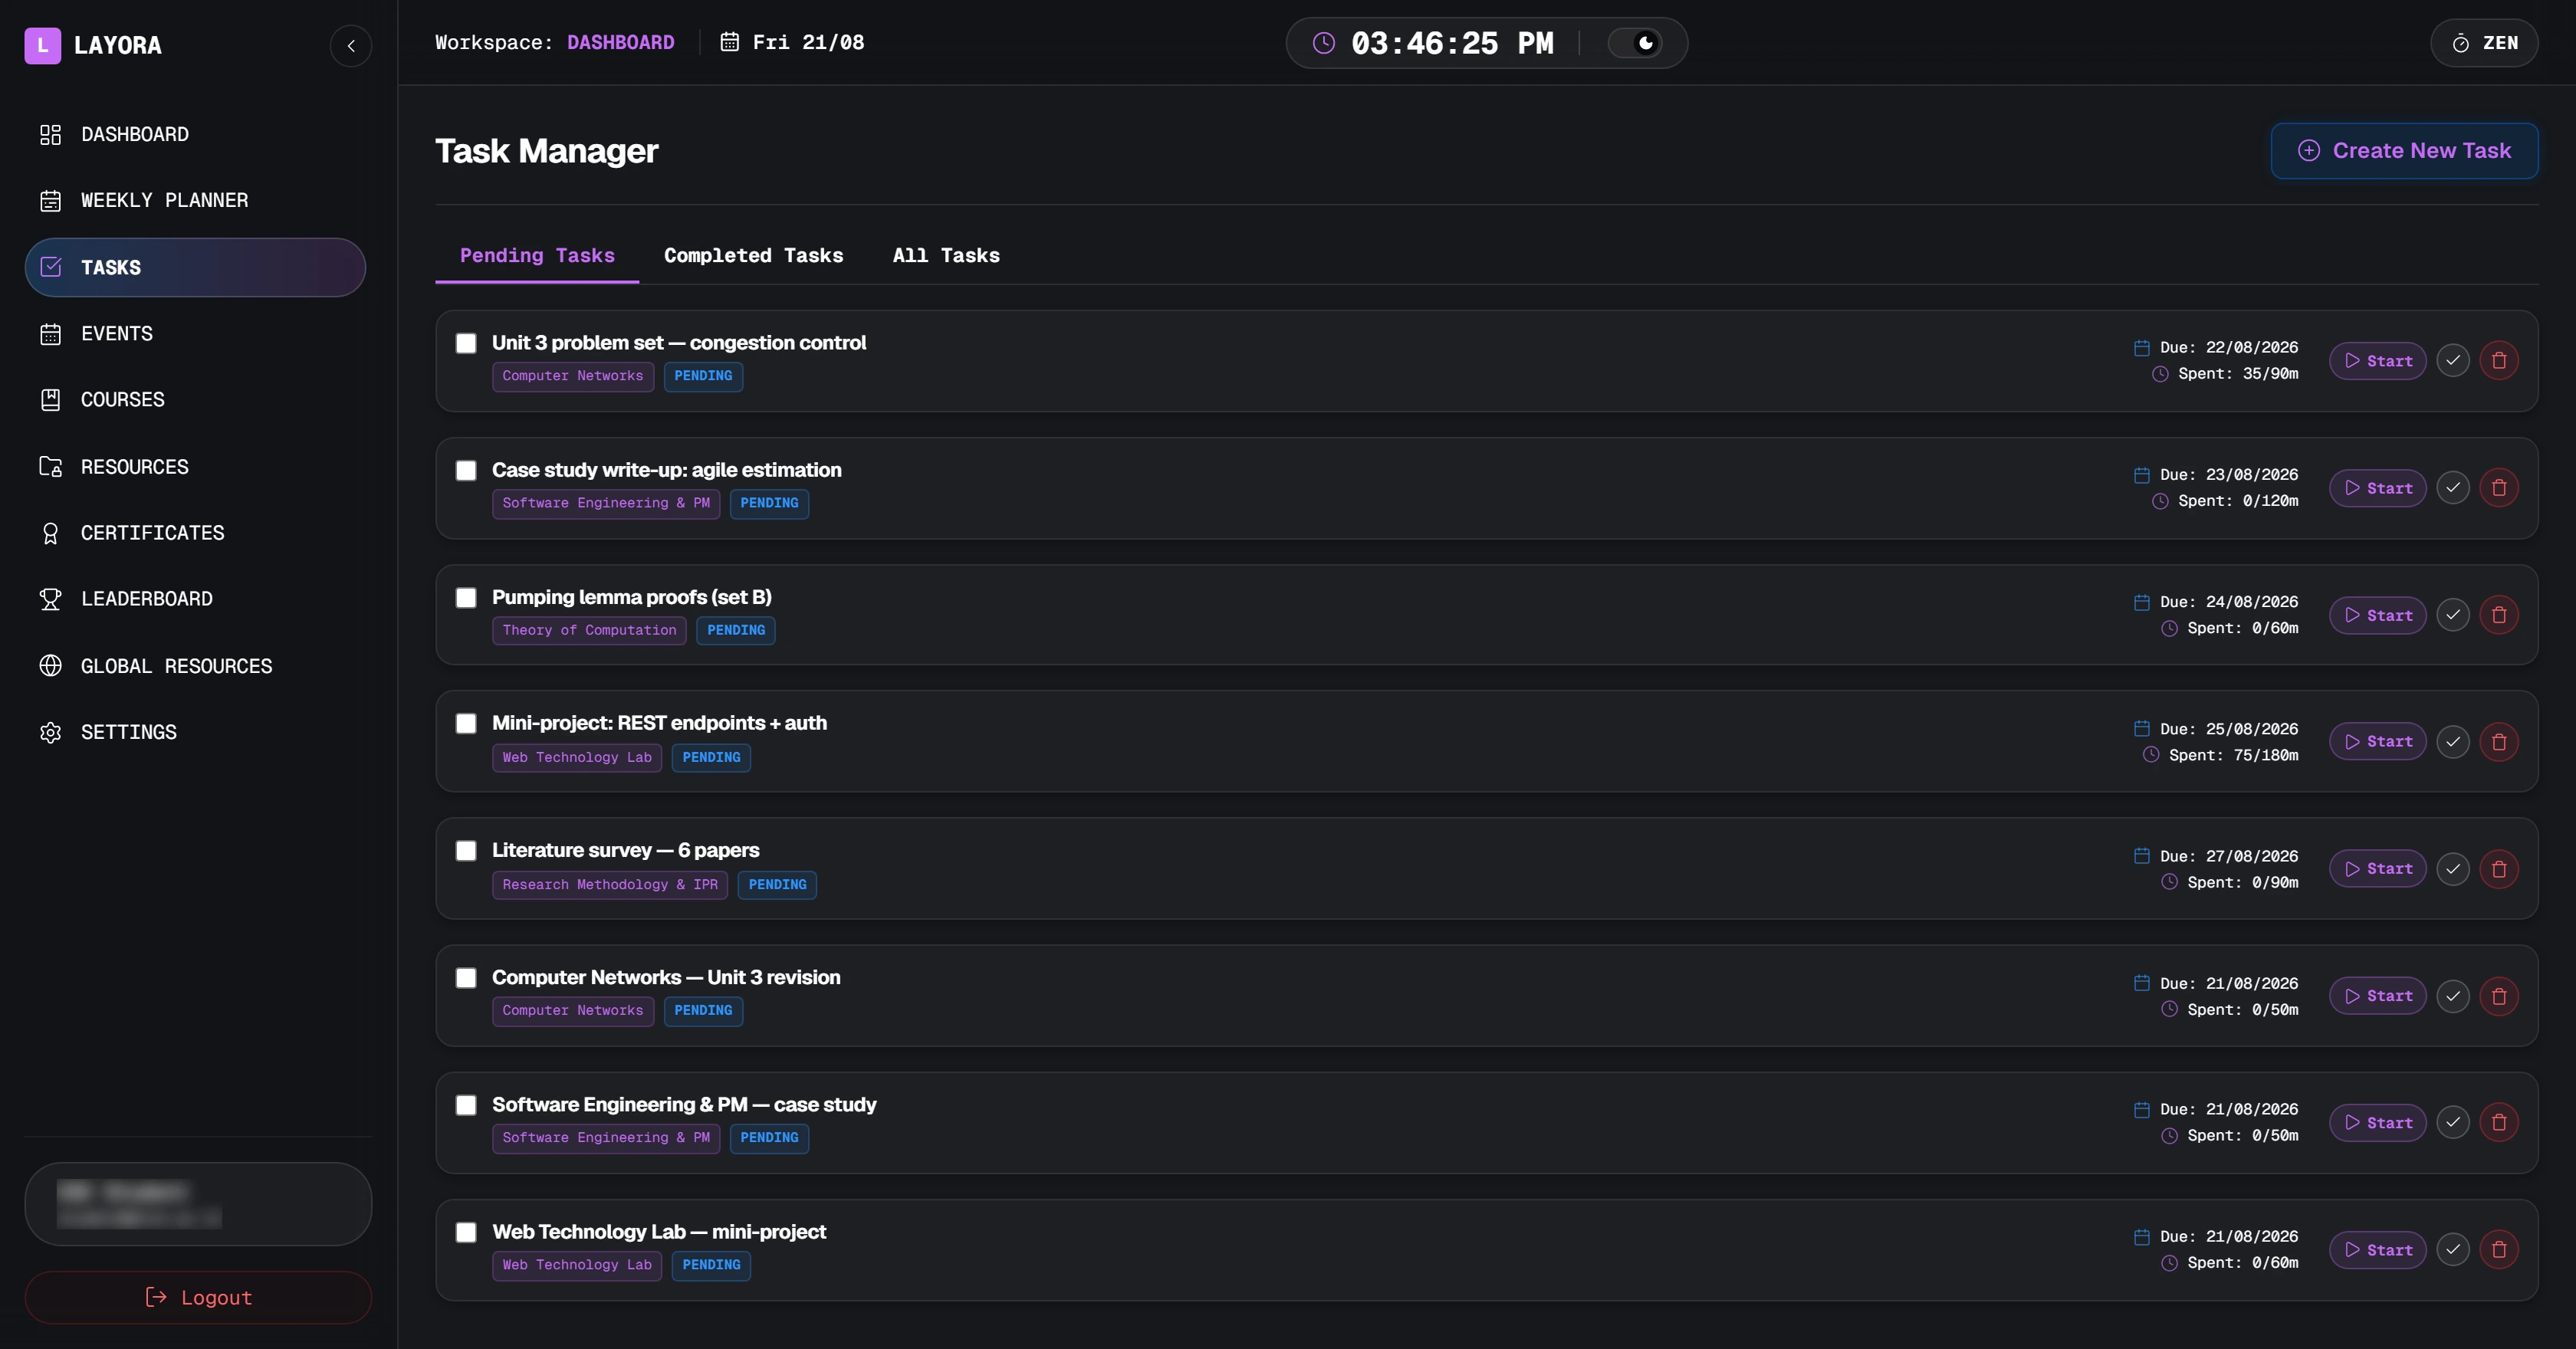2576x1349 pixels.
Task: Delete Software Engineering & PM case study task
Action: (2499, 1122)
